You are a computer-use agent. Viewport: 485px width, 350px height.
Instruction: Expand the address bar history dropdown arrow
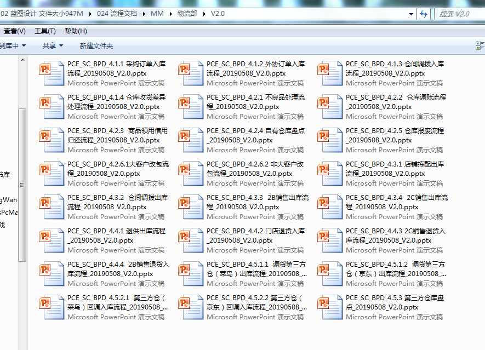click(x=411, y=14)
